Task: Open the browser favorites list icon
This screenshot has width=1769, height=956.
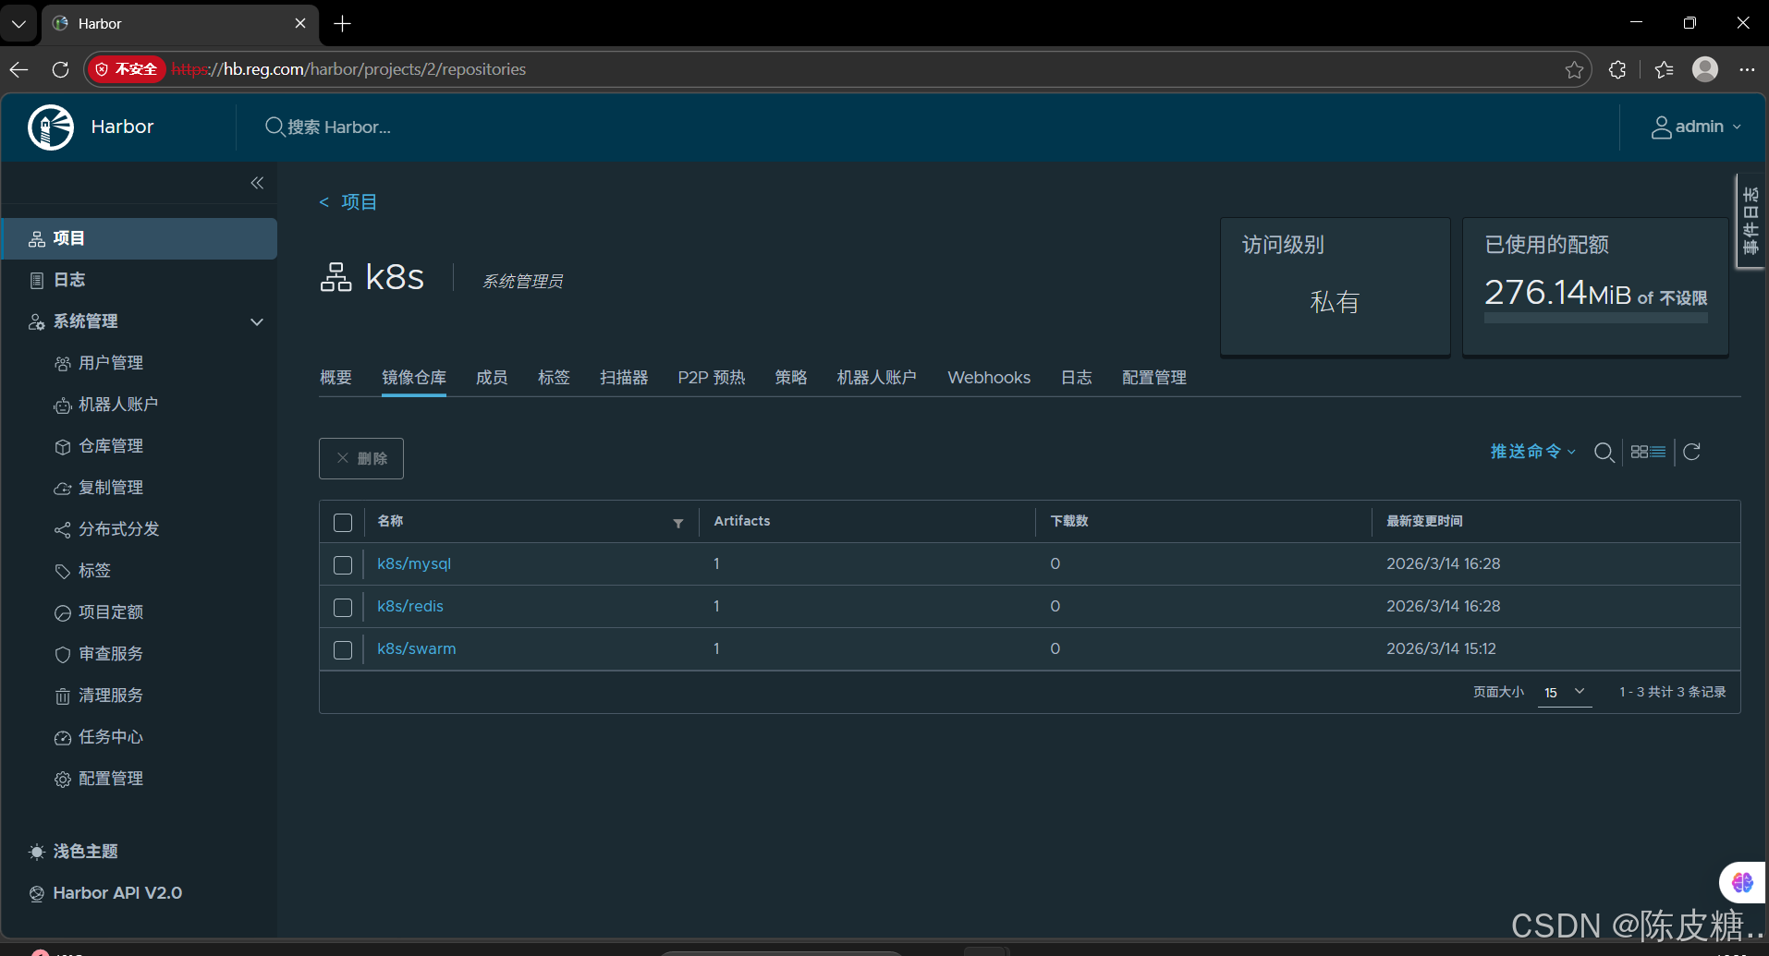Action: tap(1665, 69)
